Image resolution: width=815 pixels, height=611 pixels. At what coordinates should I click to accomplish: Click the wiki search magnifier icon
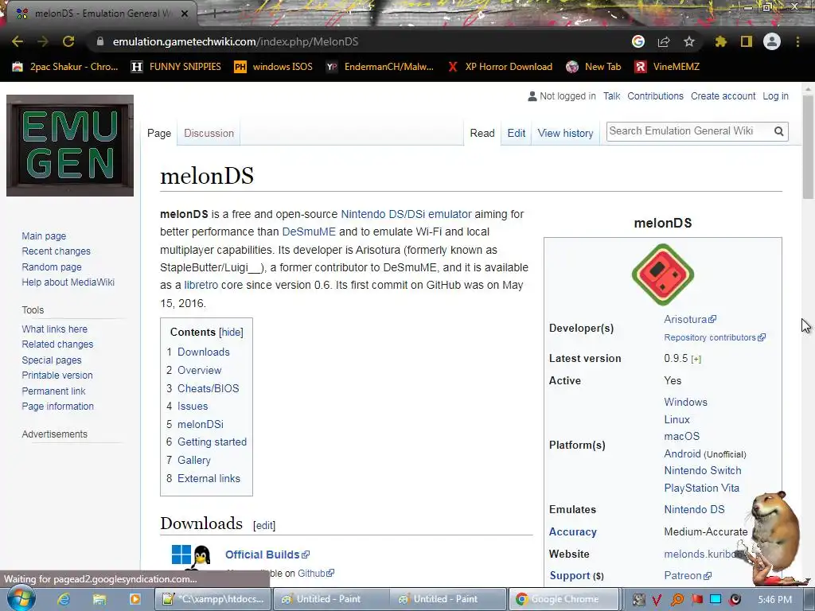coord(778,131)
